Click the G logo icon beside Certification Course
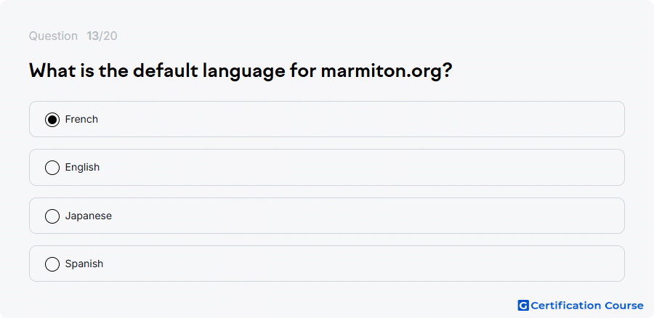This screenshot has width=654, height=318. coord(523,306)
